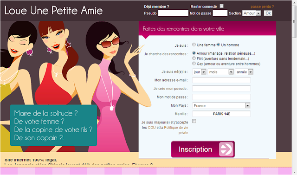This screenshot has height=175, width=297.
Task: Click the De la copine de votre fils ? text
Action: click(x=53, y=130)
